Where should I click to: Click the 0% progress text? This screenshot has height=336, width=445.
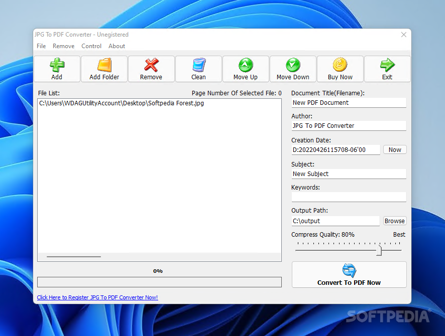click(x=158, y=271)
